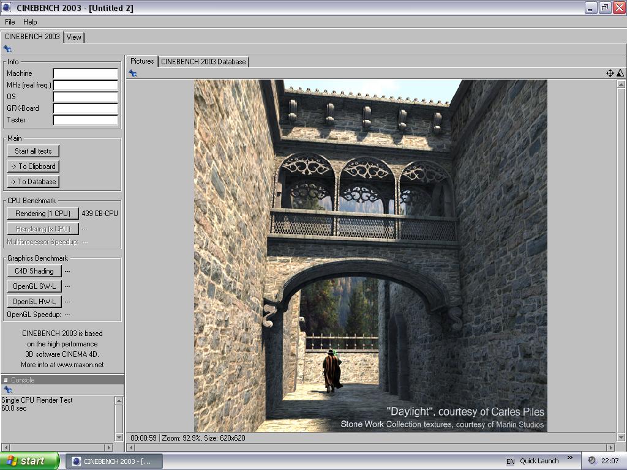Click the console horizontal scroll right arrow

coord(109,447)
